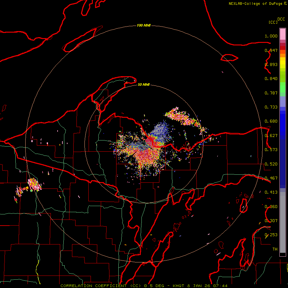The image size is (288, 288).
Task: Click the 0.893 scale value
Action: pyautogui.click(x=271, y=64)
